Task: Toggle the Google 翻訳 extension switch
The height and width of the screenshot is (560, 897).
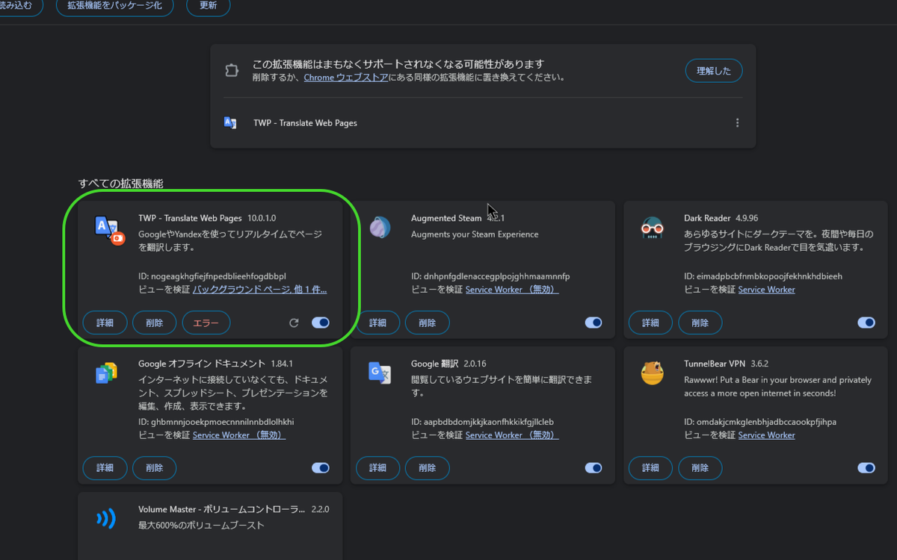Action: pos(594,468)
